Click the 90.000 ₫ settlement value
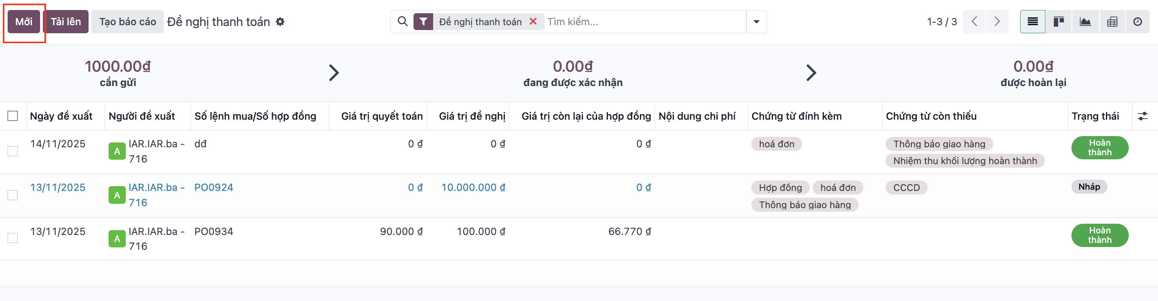 coord(401,231)
